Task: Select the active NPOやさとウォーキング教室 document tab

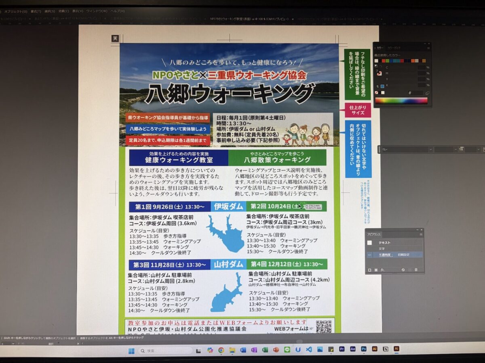Action: (249, 19)
